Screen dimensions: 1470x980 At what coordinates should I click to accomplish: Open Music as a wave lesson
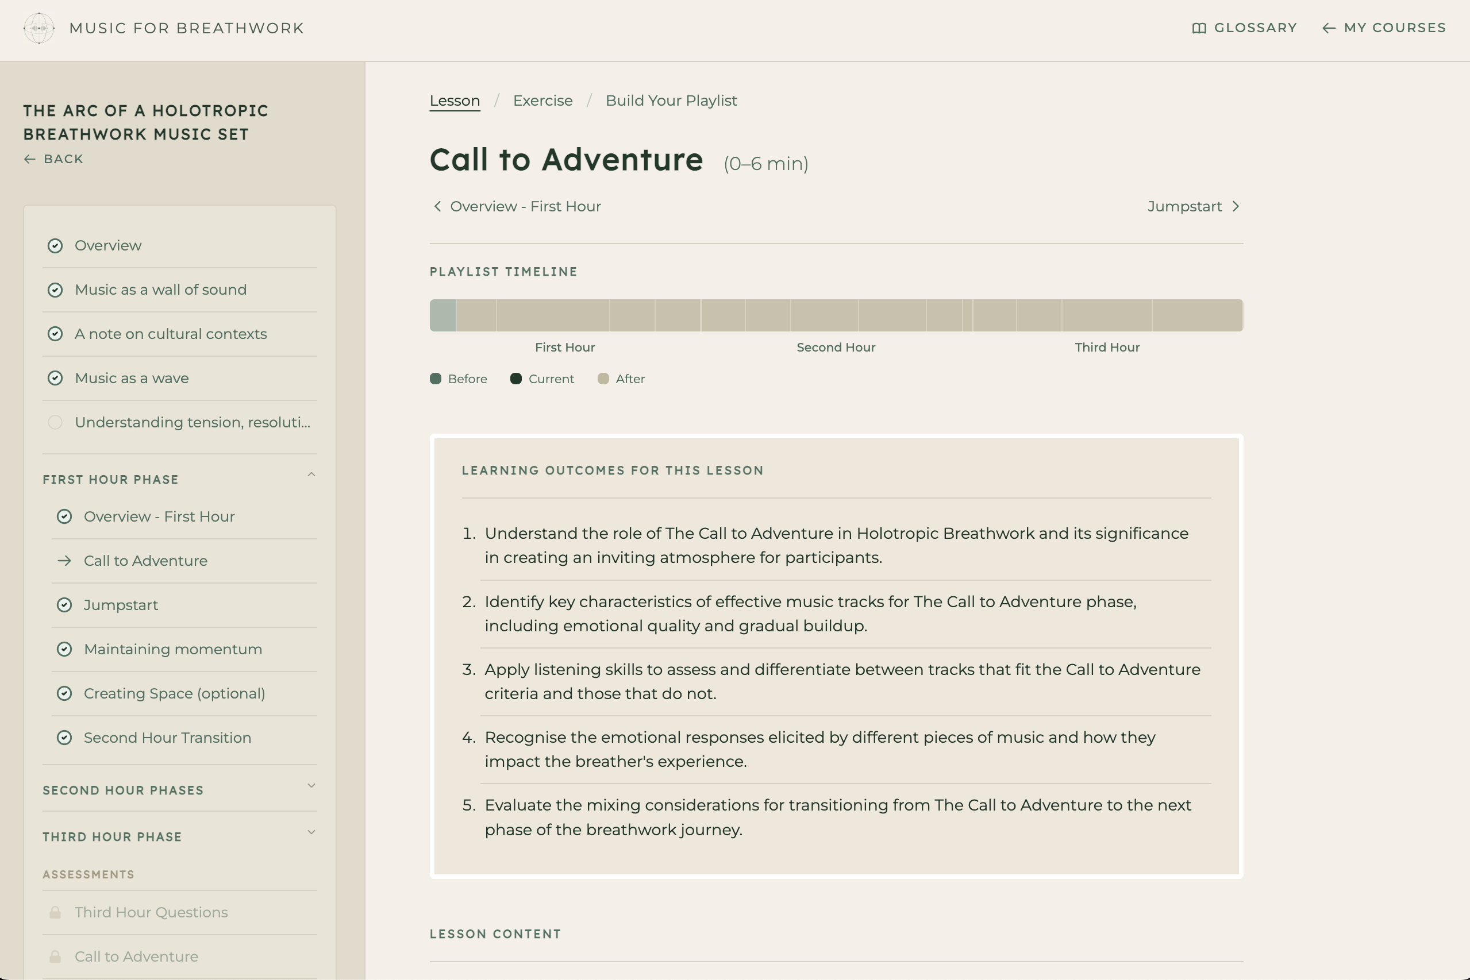[x=179, y=378]
